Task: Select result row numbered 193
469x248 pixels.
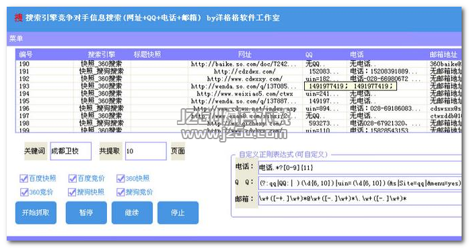Action: 238,86
